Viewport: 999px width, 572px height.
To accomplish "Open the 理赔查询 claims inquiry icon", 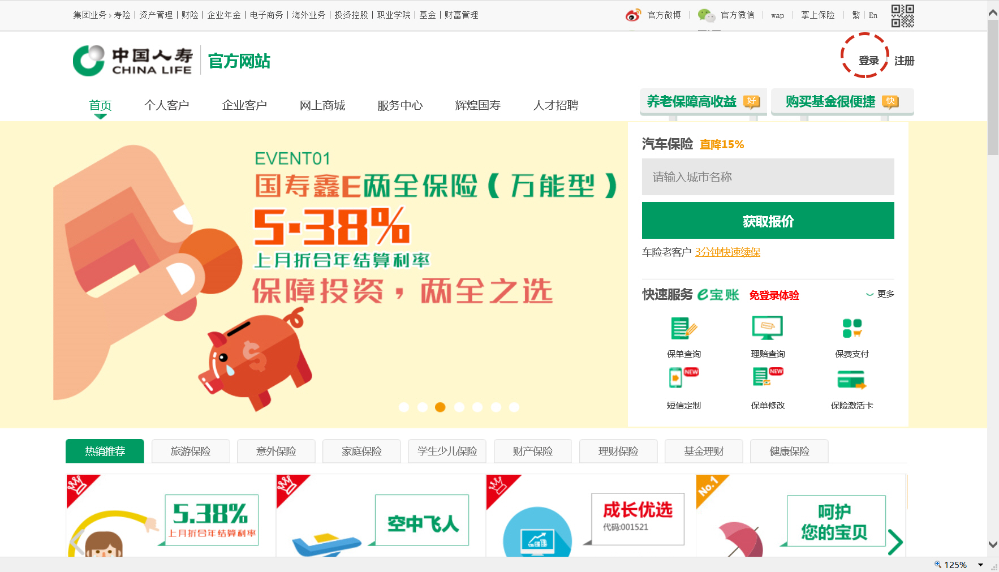I will (x=768, y=328).
